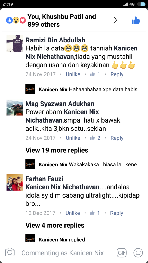Screen dimensions: 148x263
Task: Open the emoji smiley picker
Action: (x=138, y=253)
